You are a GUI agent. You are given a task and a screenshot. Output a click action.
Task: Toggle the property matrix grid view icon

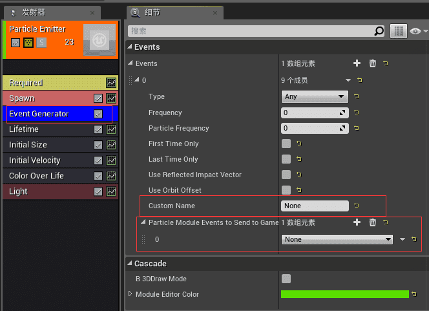pos(399,30)
